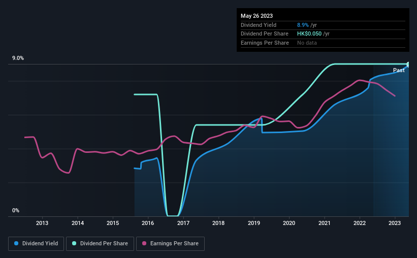Select the 2019 label on the x-axis
Image resolution: width=417 pixels, height=258 pixels.
(x=254, y=223)
